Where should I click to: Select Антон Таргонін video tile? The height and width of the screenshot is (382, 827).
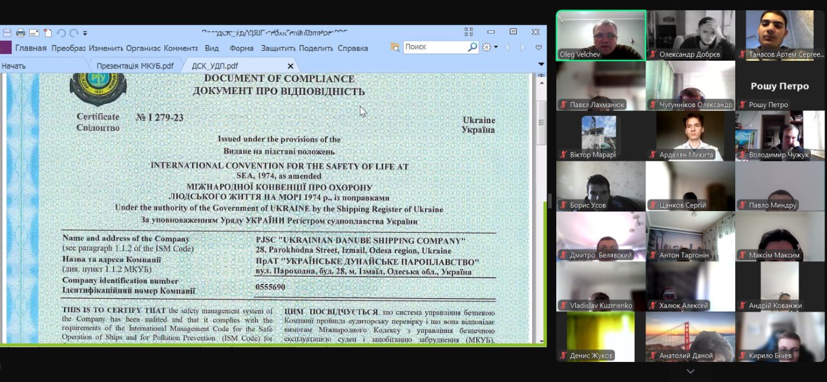coord(691,236)
